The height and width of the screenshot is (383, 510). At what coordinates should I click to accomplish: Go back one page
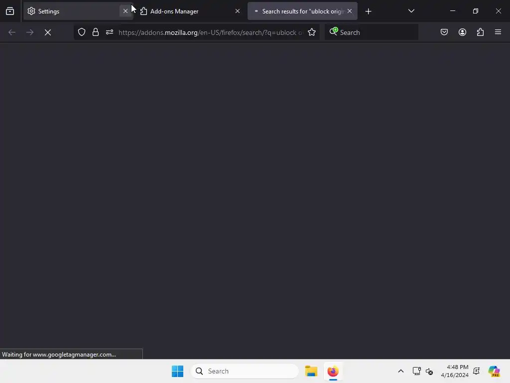[x=12, y=32]
